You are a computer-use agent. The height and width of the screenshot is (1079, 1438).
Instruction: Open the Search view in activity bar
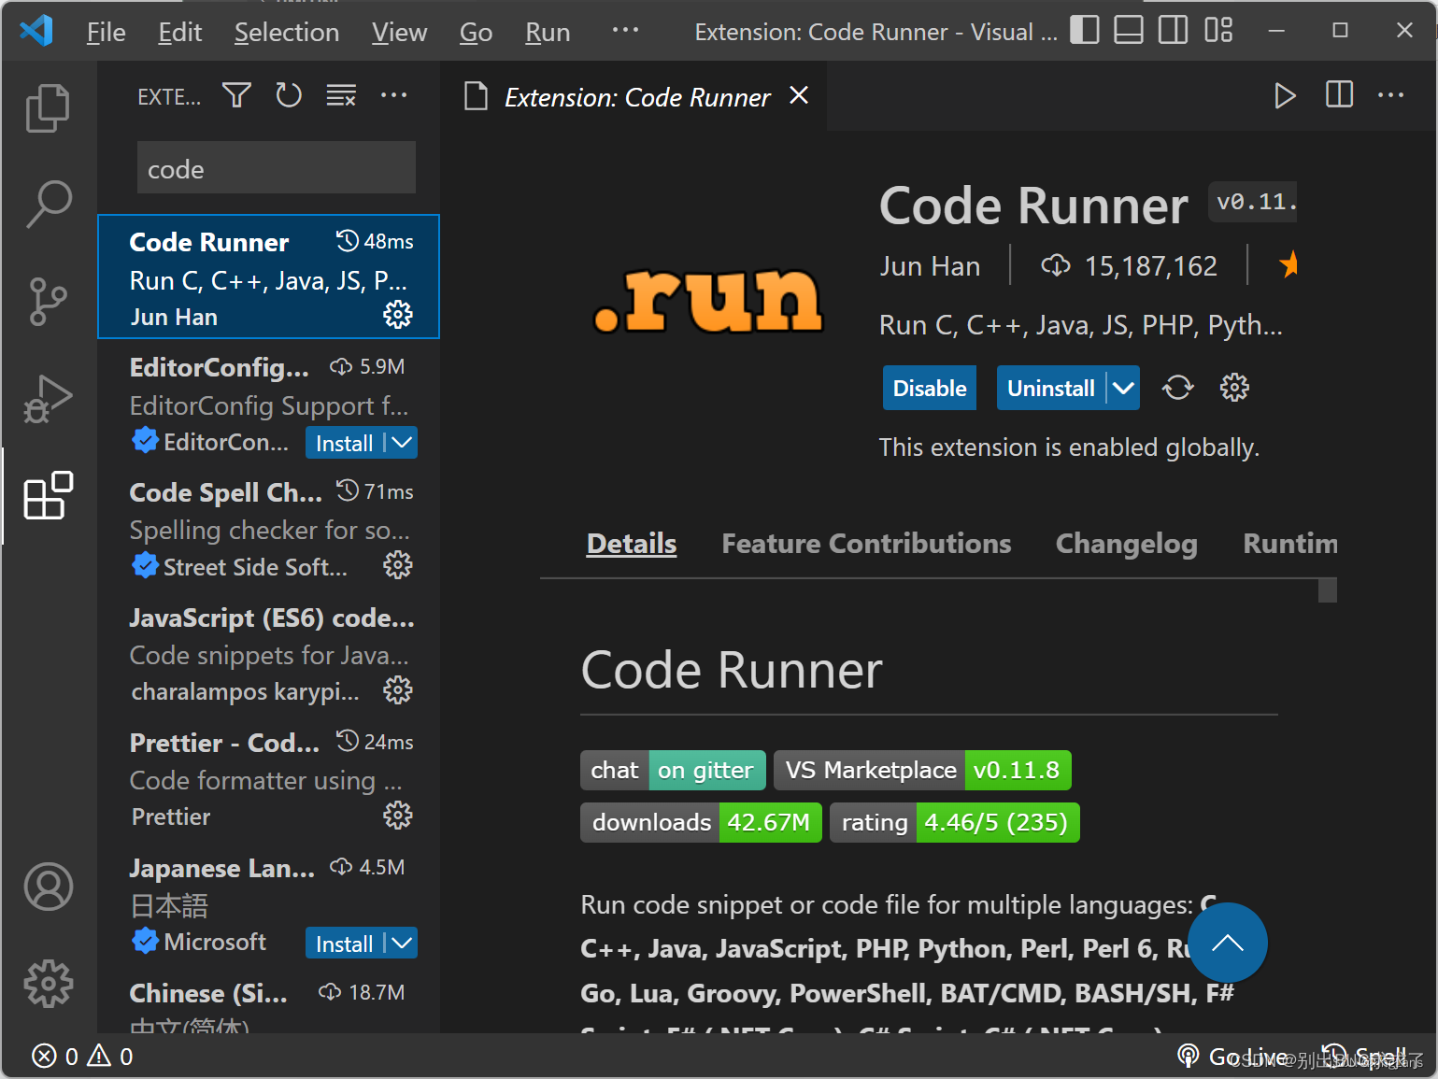(48, 204)
